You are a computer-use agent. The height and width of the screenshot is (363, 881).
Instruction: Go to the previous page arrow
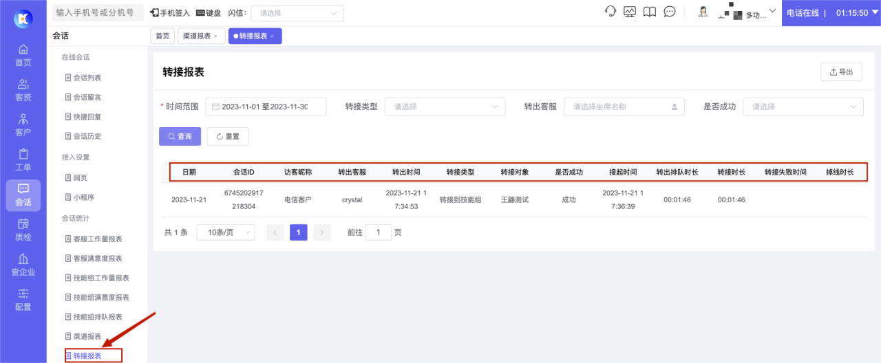pyautogui.click(x=275, y=232)
